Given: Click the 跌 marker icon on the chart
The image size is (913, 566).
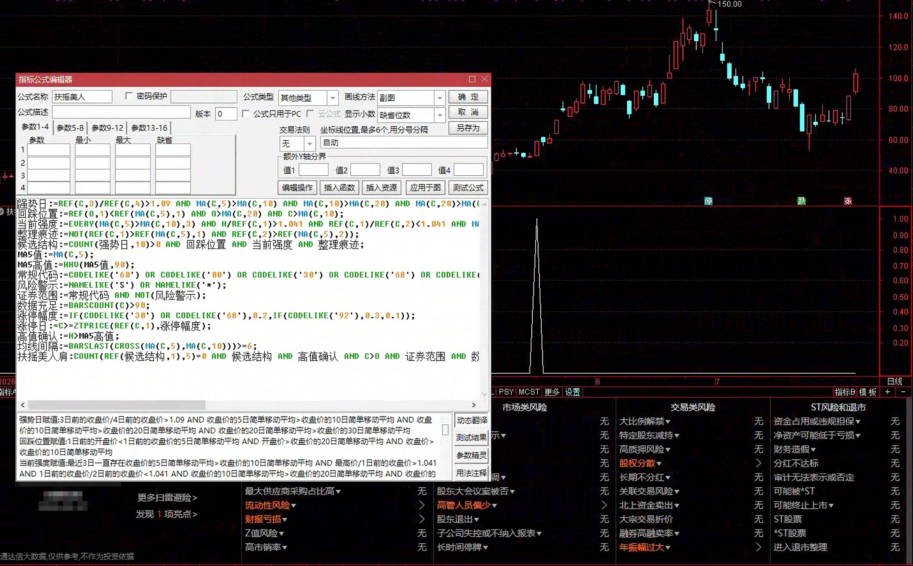Looking at the screenshot, I should pos(801,201).
